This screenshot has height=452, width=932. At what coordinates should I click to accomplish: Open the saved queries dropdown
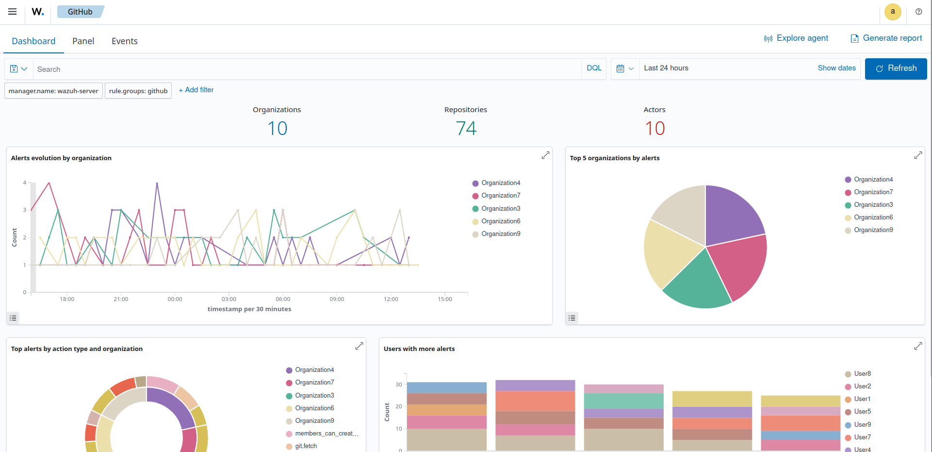point(18,69)
